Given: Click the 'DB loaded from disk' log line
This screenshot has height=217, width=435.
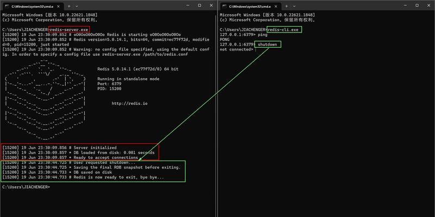Looking at the screenshot, I should point(78,153).
